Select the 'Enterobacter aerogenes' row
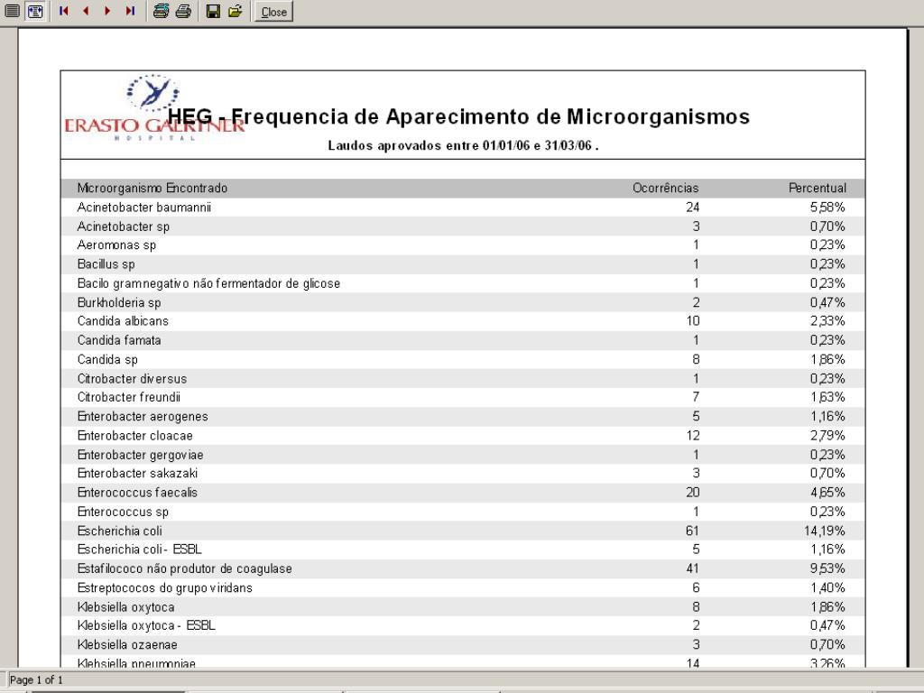This screenshot has width=924, height=693. pyautogui.click(x=463, y=417)
